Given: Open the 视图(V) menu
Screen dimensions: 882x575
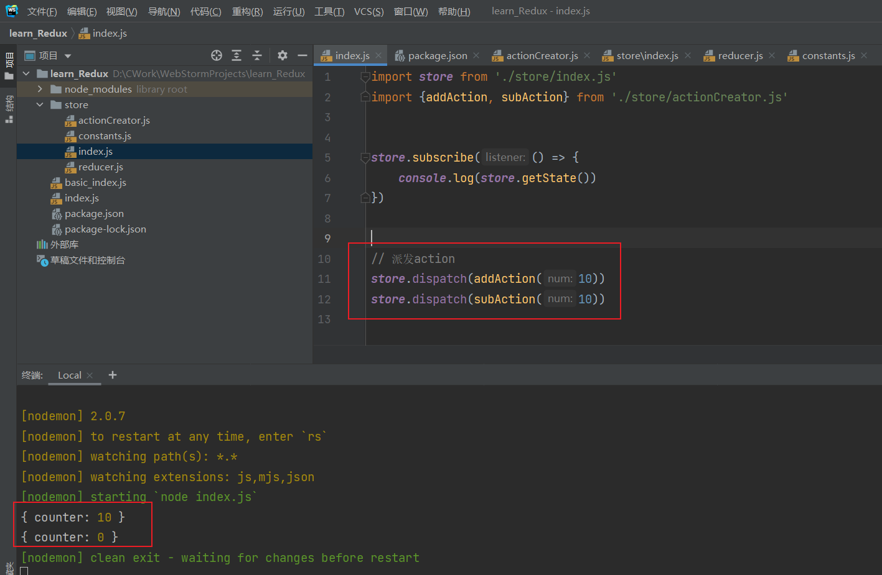Looking at the screenshot, I should point(121,11).
